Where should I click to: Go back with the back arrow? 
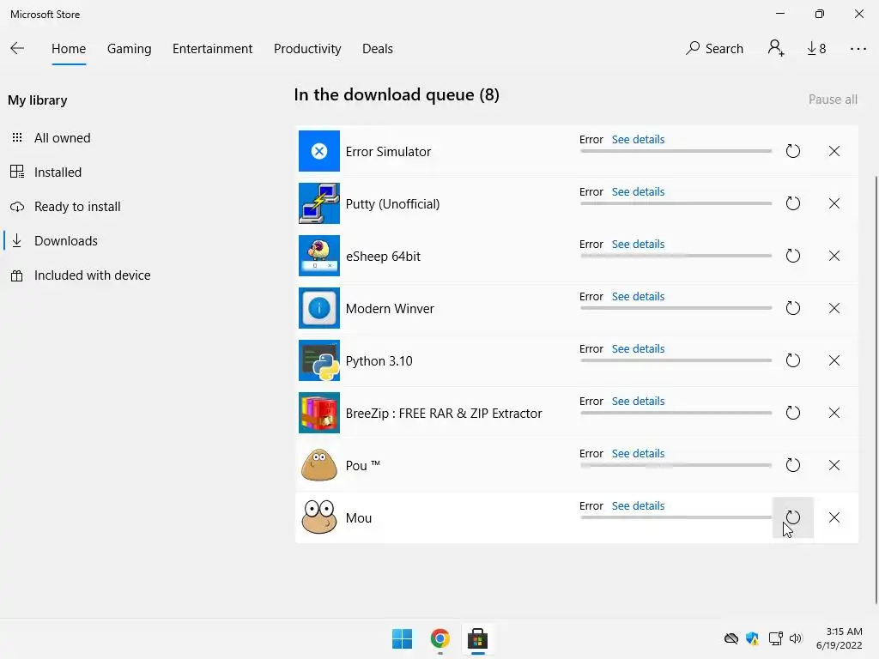(x=17, y=49)
